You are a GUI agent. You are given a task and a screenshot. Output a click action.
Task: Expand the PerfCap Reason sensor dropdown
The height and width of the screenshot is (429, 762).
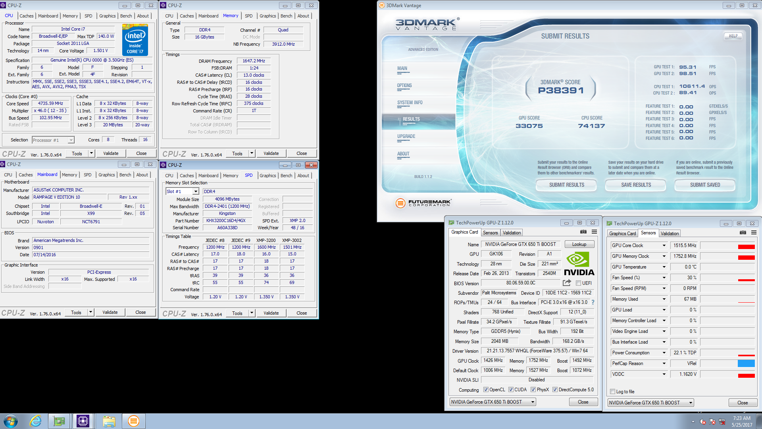[x=664, y=363]
